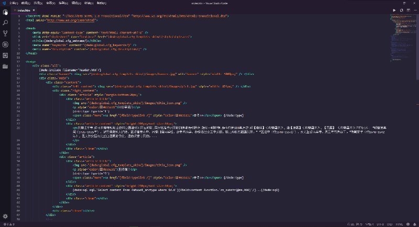Click color swatch in line 25 span link
Viewport: 419px width, 227px height.
pyautogui.click(x=177, y=116)
